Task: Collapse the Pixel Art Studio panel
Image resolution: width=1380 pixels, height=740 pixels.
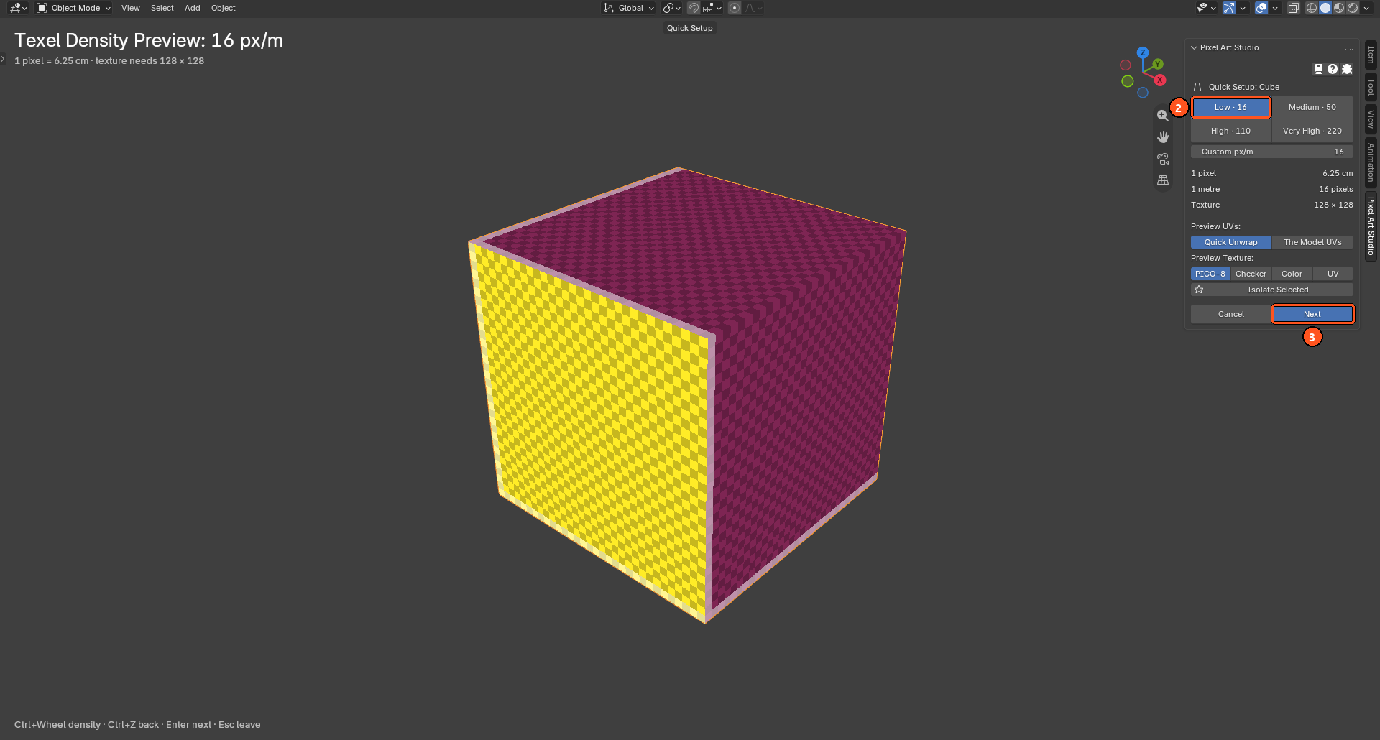Action: [x=1195, y=47]
